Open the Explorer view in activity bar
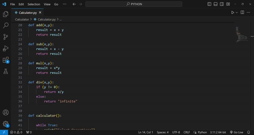The image size is (254, 135). 6,14
